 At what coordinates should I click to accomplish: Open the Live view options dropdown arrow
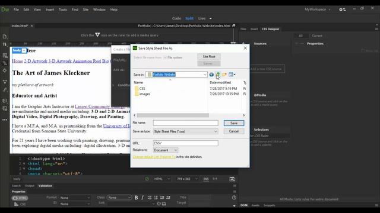coord(210,18)
